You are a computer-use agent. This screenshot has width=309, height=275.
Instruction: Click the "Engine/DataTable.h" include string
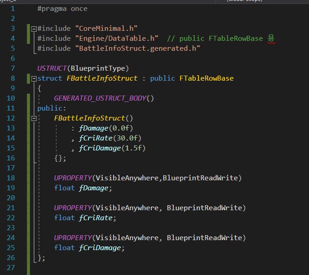pyautogui.click(x=117, y=39)
